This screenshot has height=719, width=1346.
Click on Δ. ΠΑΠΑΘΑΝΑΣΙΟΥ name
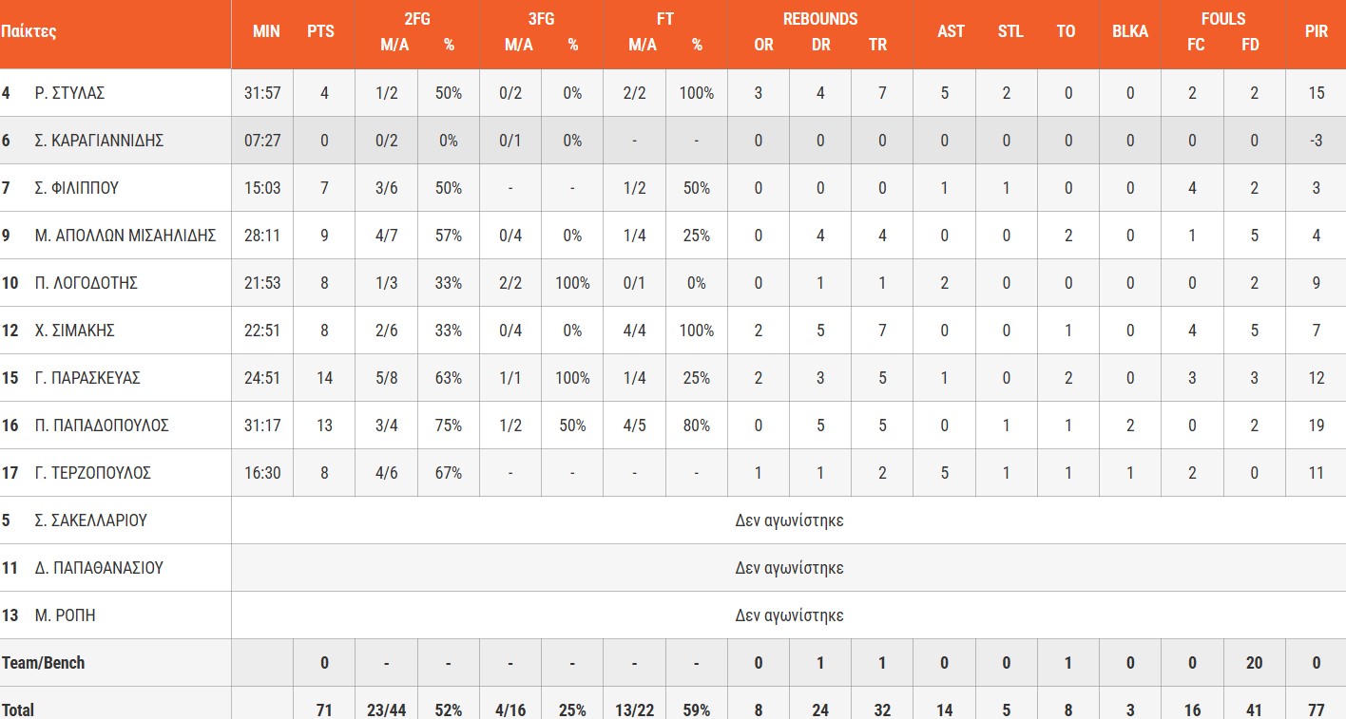tap(99, 568)
